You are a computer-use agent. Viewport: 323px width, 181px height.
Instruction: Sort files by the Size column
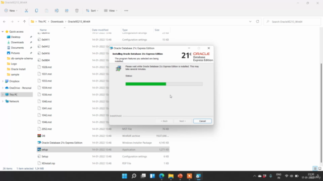[x=157, y=30]
